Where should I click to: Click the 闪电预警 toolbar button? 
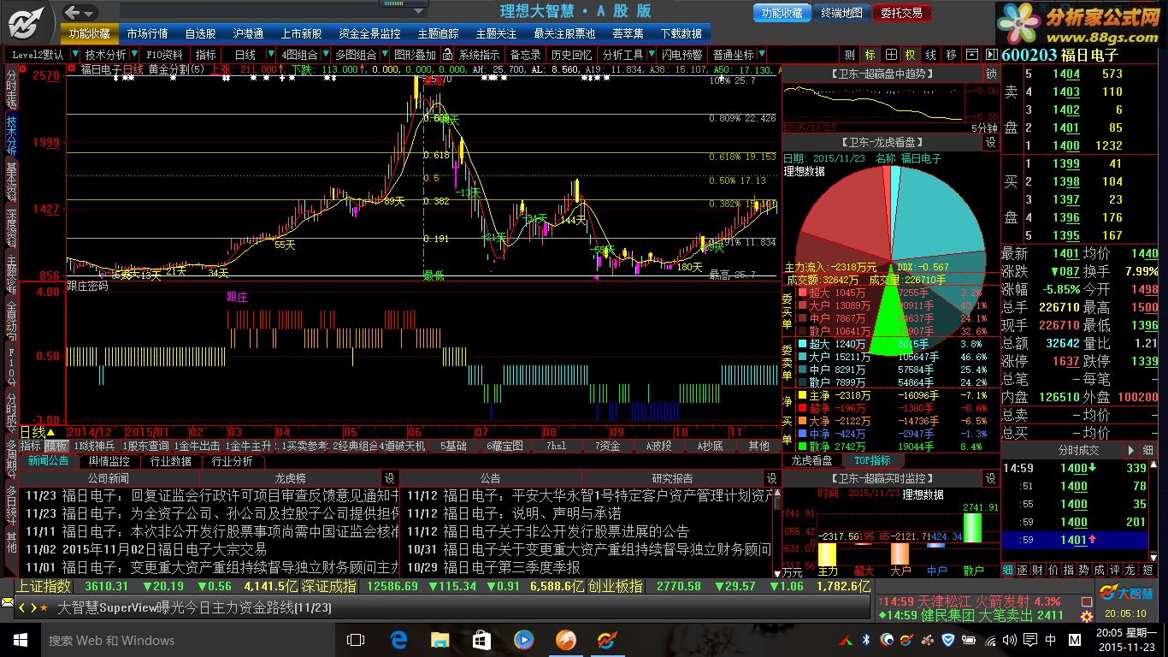(x=682, y=55)
